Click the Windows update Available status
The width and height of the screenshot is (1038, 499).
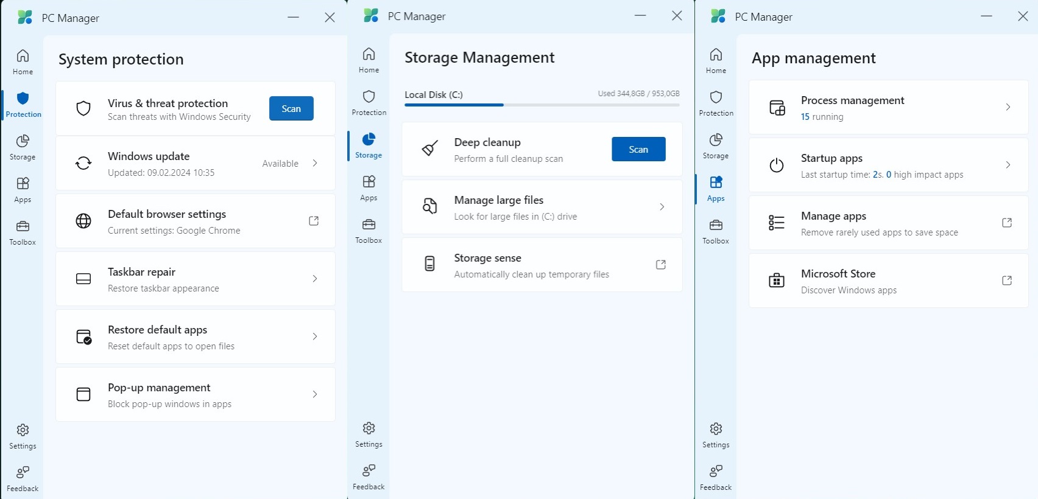(x=280, y=164)
